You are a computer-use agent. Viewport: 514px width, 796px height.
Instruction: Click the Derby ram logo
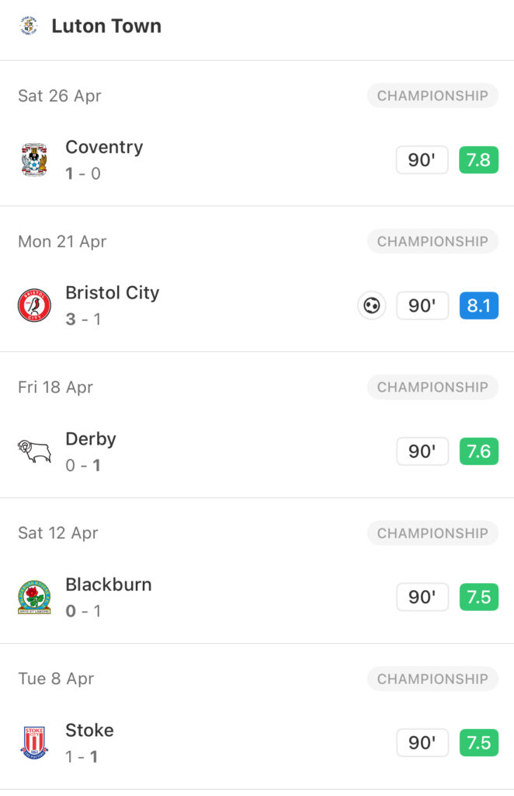tap(34, 452)
